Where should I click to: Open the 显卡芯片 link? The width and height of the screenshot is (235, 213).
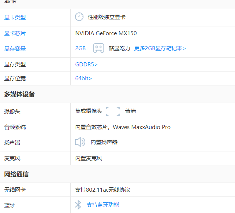pos(15,33)
